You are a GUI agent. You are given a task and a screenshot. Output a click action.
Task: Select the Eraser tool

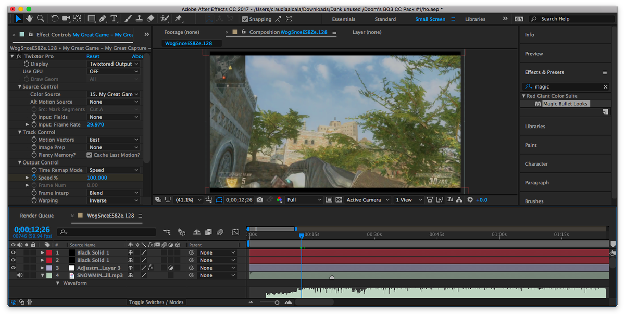[x=151, y=19]
